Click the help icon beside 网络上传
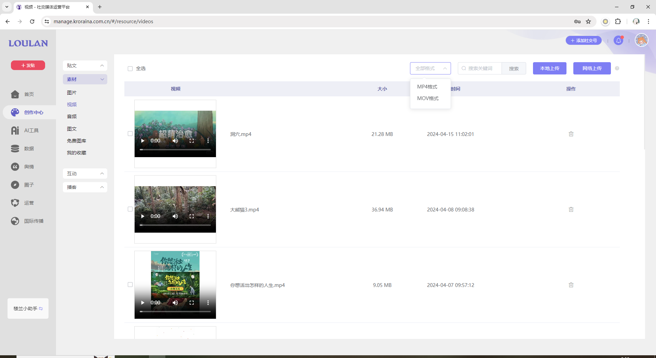The height and width of the screenshot is (358, 656). [617, 68]
